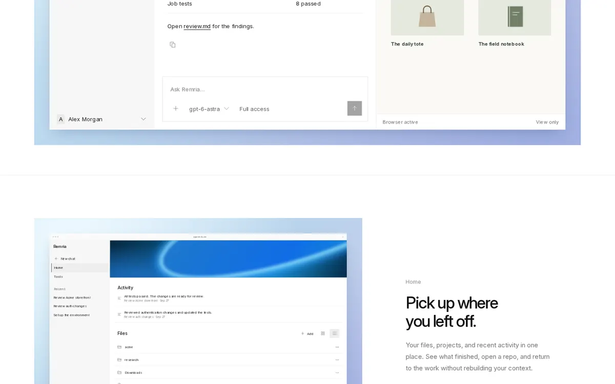Click the Ask Remria input field
The width and height of the screenshot is (615, 384).
(265, 89)
